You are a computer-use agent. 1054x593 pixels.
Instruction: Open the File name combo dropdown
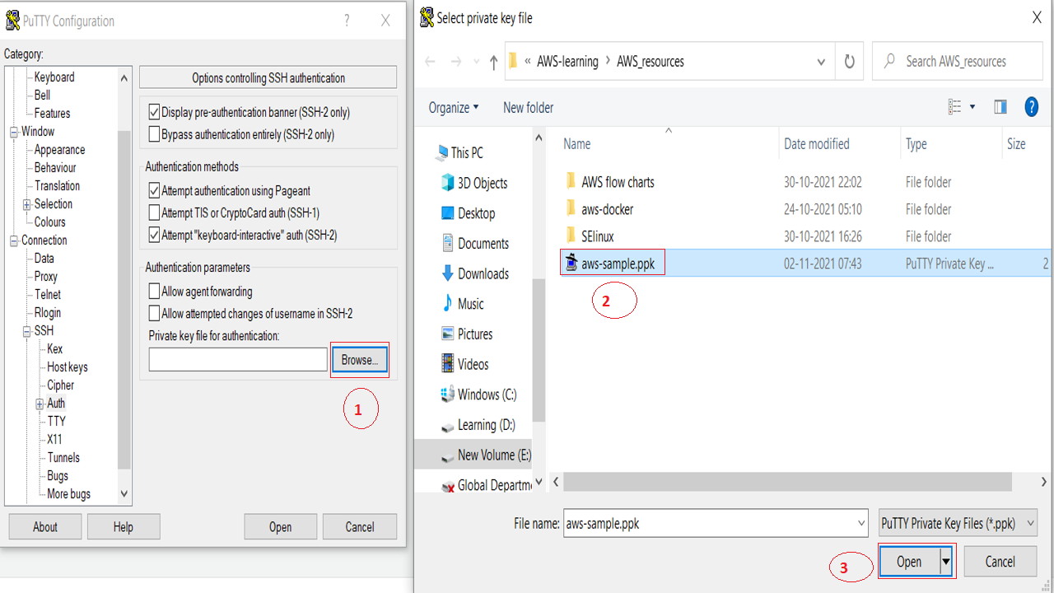click(x=861, y=523)
